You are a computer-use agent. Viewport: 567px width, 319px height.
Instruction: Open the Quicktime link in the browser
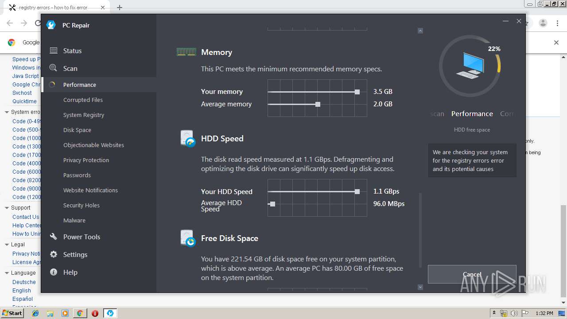[24, 101]
